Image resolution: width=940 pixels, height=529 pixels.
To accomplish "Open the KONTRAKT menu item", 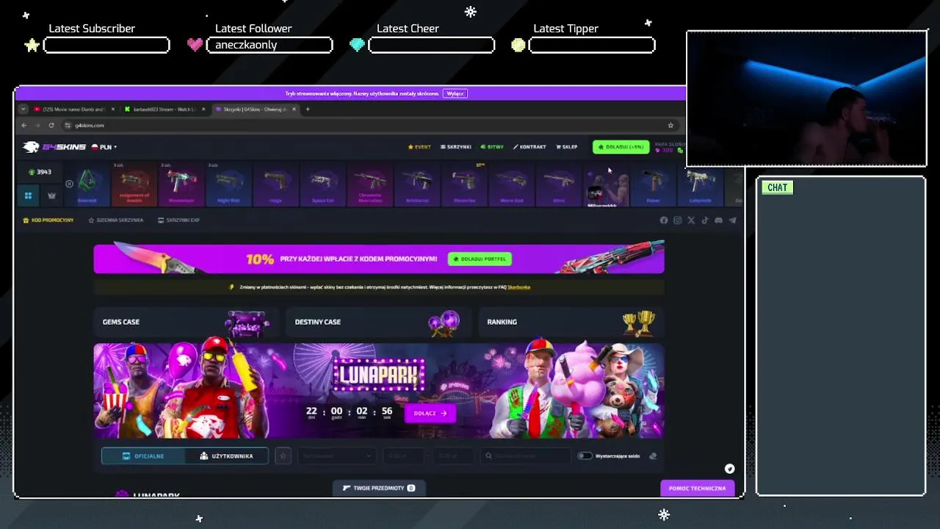I will click(x=529, y=147).
